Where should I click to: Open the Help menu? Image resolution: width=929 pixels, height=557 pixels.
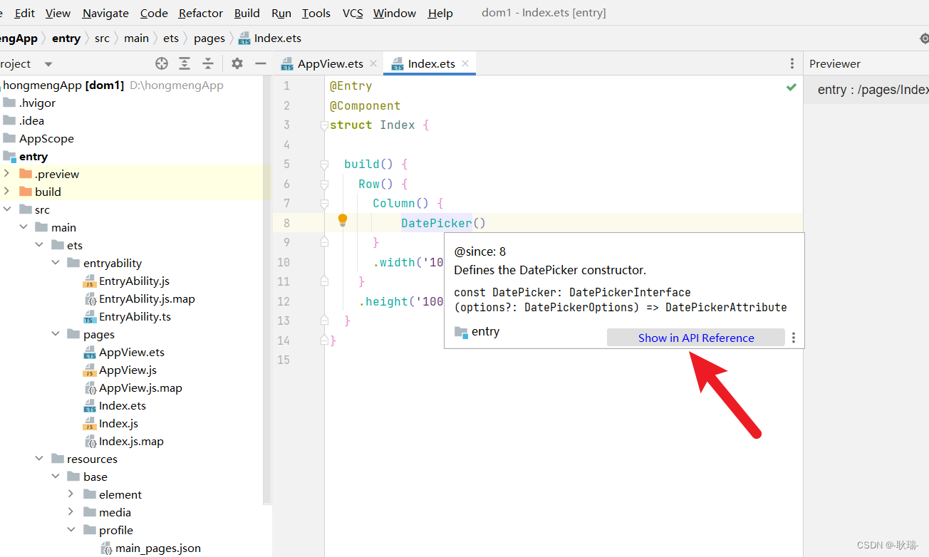tap(440, 13)
